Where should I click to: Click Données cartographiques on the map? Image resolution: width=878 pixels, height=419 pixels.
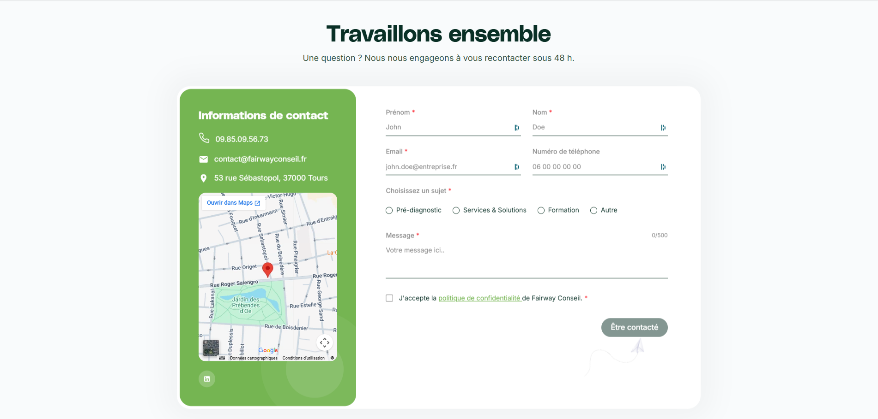click(254, 358)
